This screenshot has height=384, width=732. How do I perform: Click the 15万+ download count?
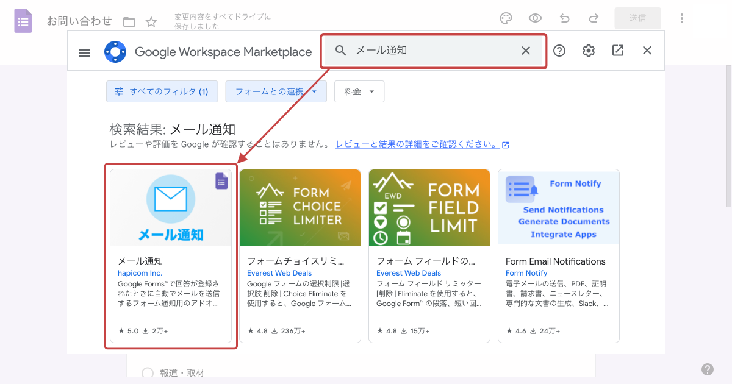(415, 331)
